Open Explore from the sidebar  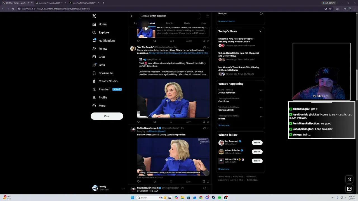100,32
